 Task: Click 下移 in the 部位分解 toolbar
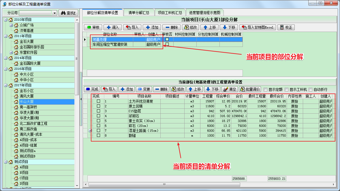(x=229, y=28)
